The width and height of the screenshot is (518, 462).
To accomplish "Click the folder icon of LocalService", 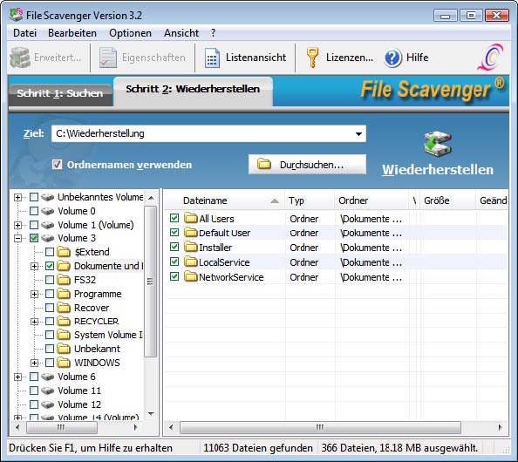I will pos(191,262).
